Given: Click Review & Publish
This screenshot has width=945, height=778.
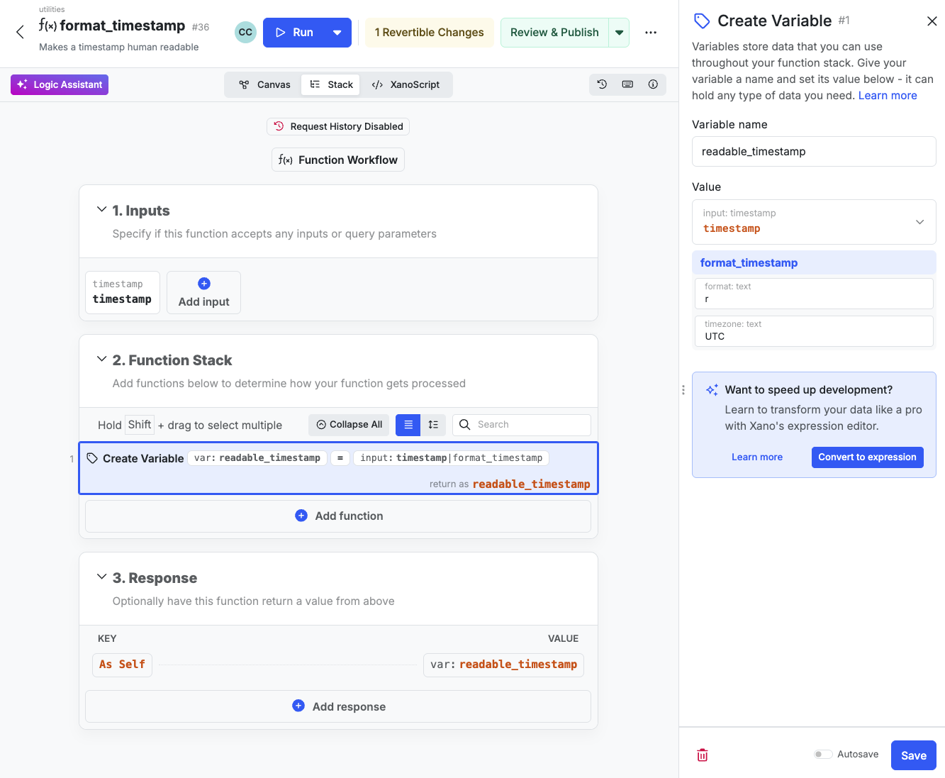Looking at the screenshot, I should (x=554, y=33).
